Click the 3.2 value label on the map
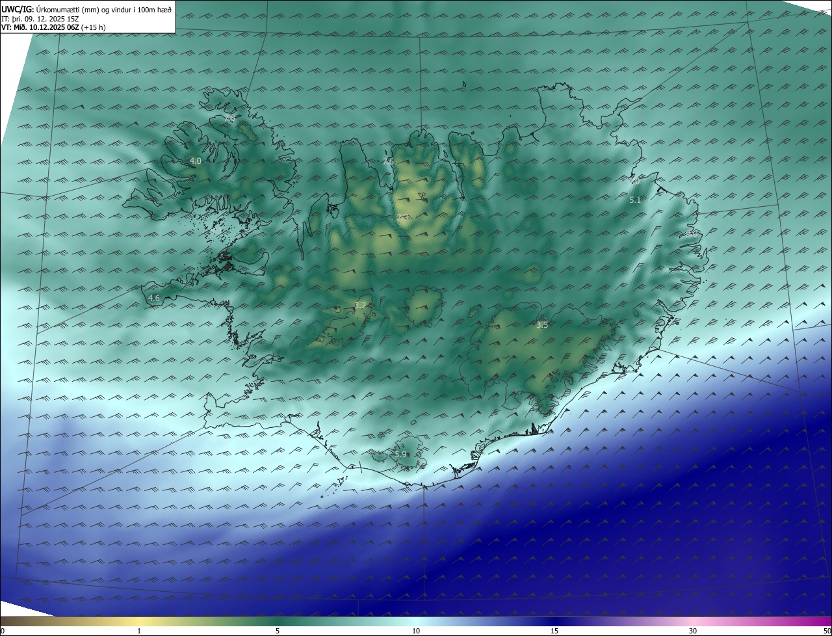Viewport: 832px width, 636px height. click(x=360, y=305)
